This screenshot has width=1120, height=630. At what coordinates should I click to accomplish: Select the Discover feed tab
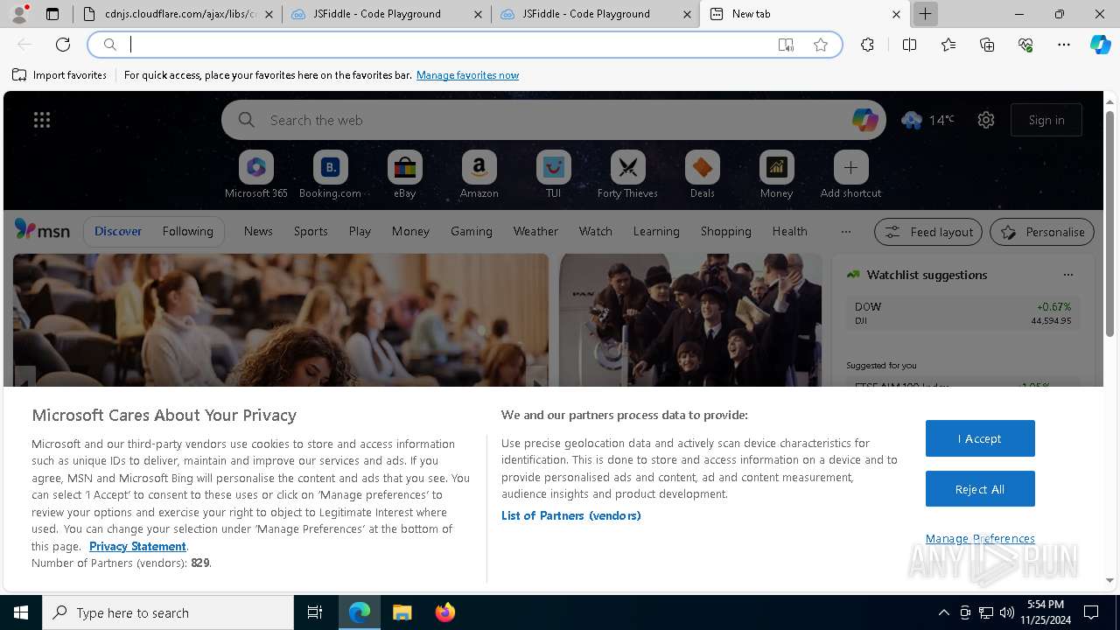pos(118,231)
